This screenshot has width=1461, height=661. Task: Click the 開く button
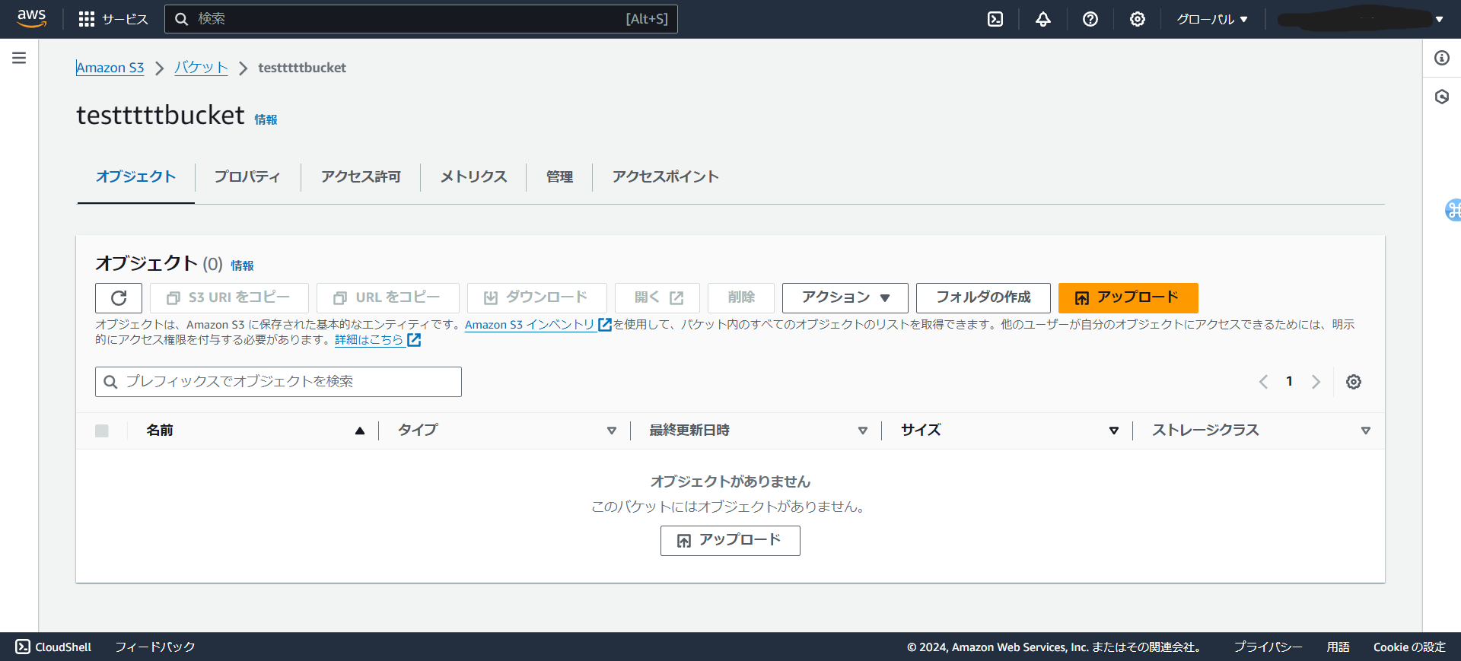[x=657, y=298]
